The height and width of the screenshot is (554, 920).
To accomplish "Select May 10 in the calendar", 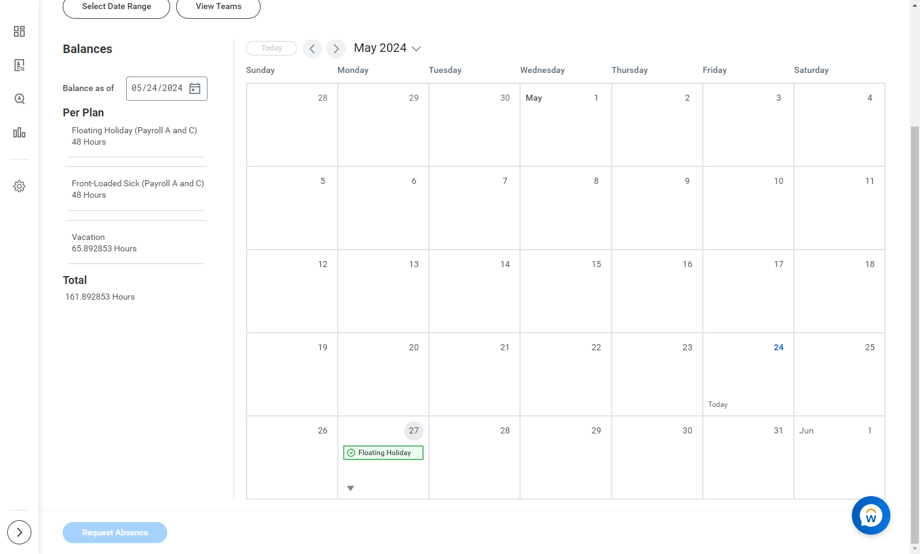I will [x=748, y=208].
